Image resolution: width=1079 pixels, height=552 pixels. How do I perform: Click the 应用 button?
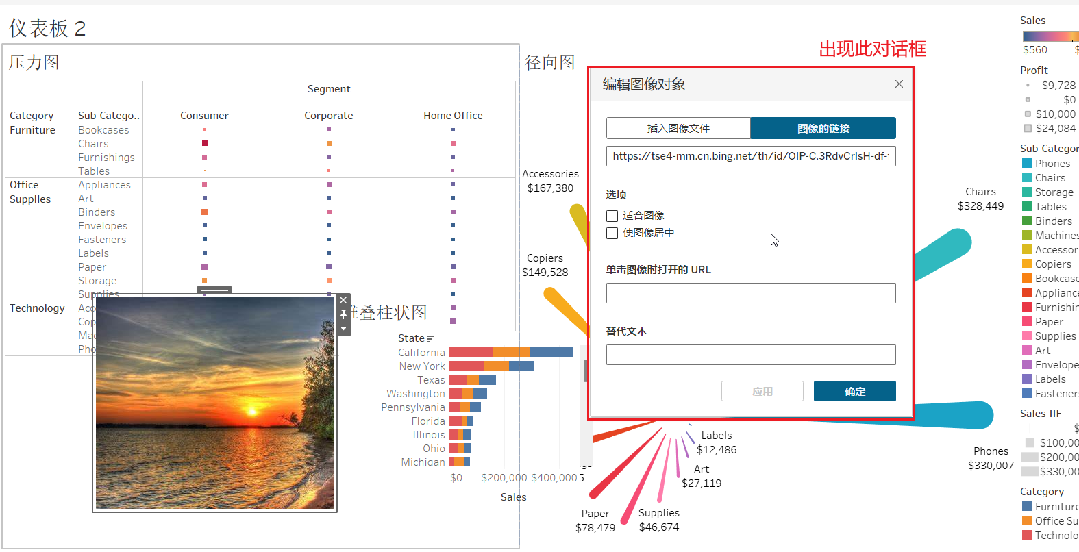(762, 391)
